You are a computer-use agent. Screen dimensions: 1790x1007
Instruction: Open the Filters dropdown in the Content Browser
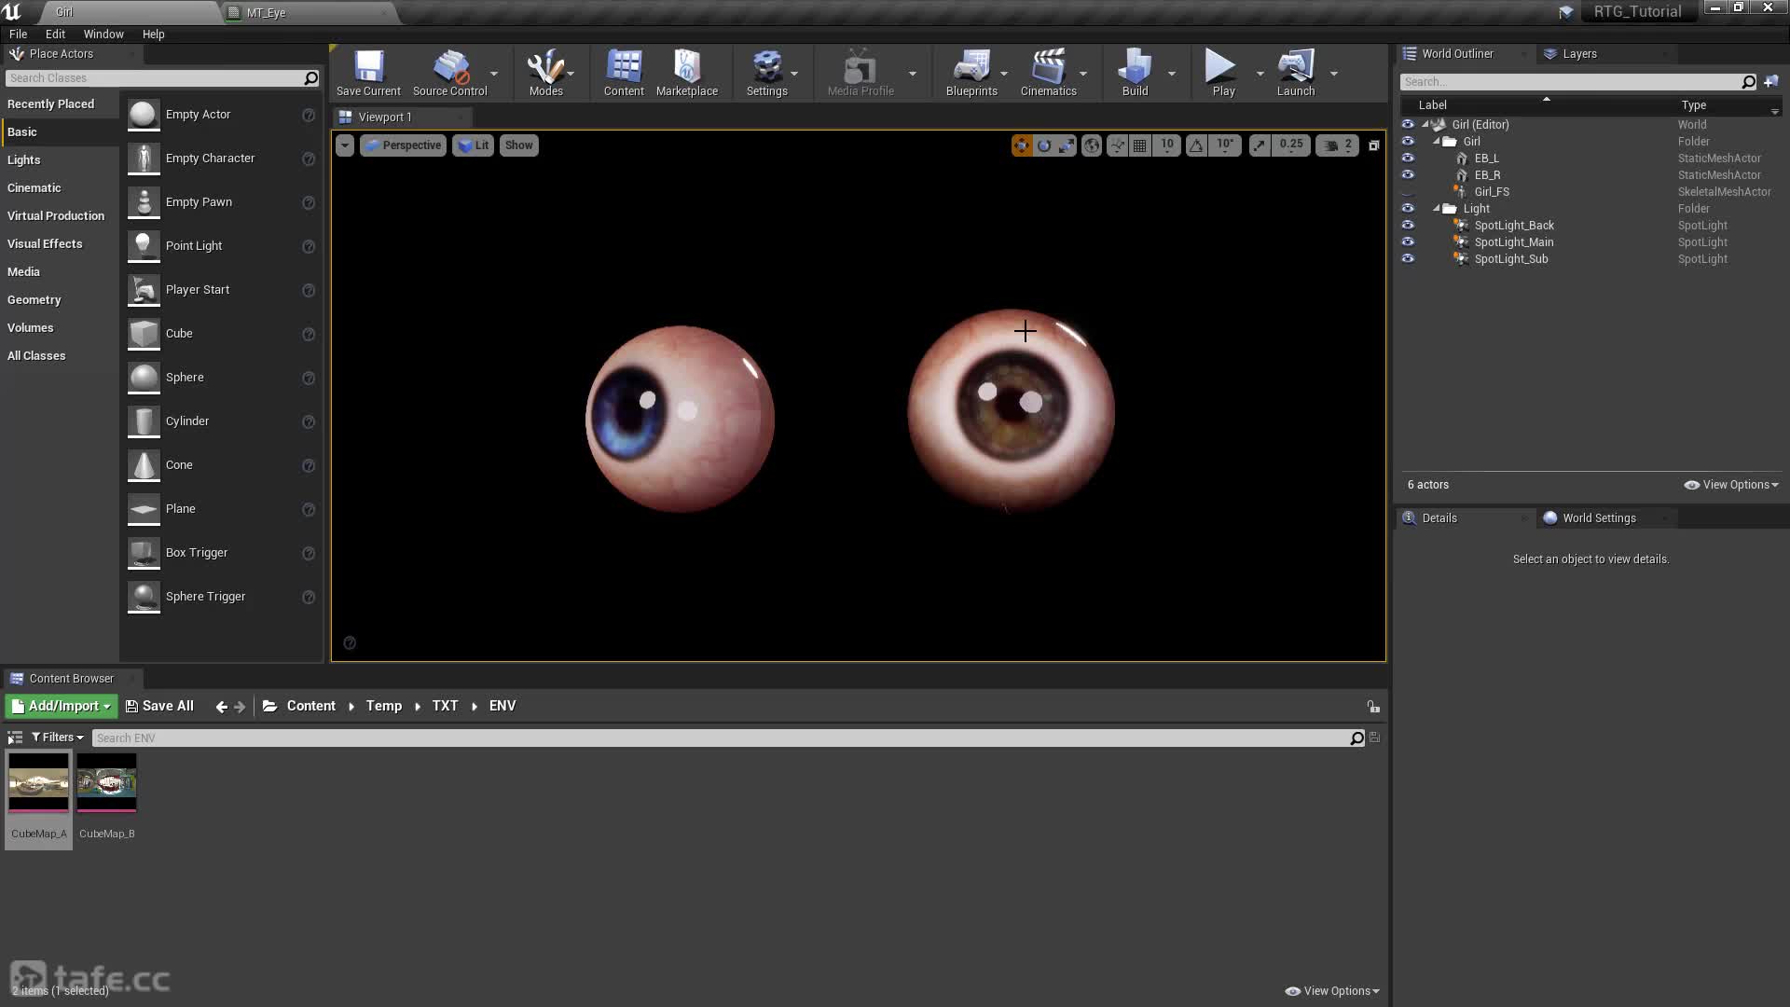58,738
